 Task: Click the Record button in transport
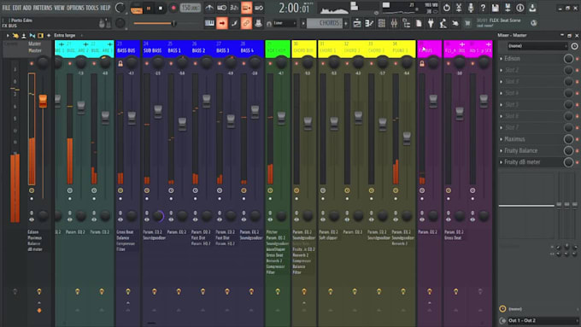pos(173,8)
